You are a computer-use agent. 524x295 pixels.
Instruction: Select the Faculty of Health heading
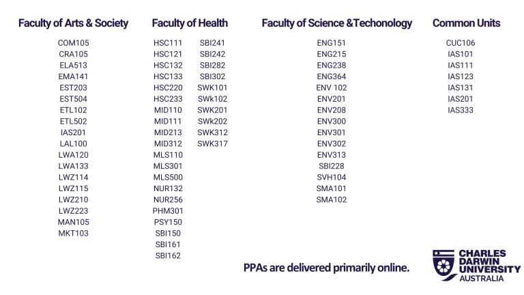[x=190, y=23]
